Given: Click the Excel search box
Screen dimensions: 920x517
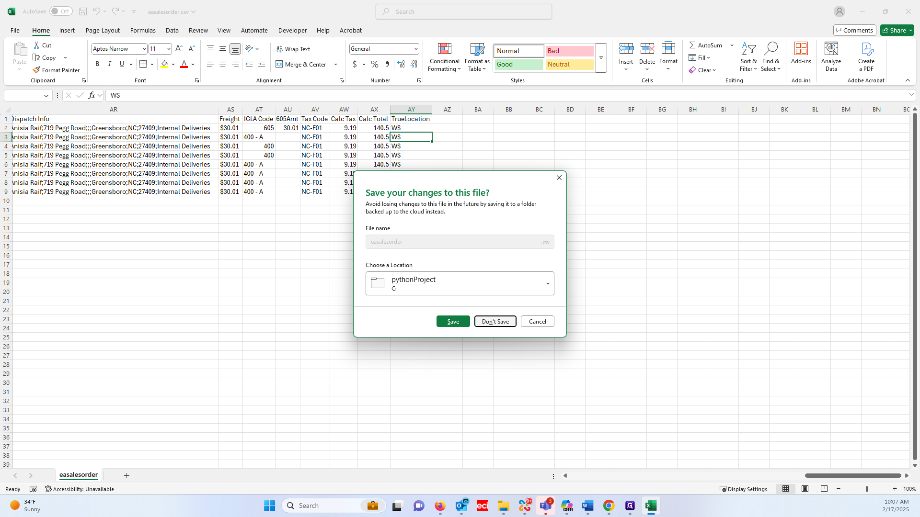Looking at the screenshot, I should (x=464, y=11).
